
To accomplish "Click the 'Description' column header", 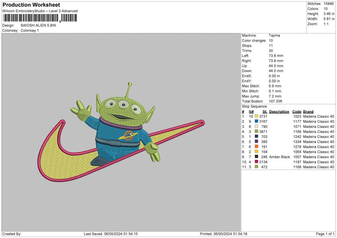I will coord(279,112).
